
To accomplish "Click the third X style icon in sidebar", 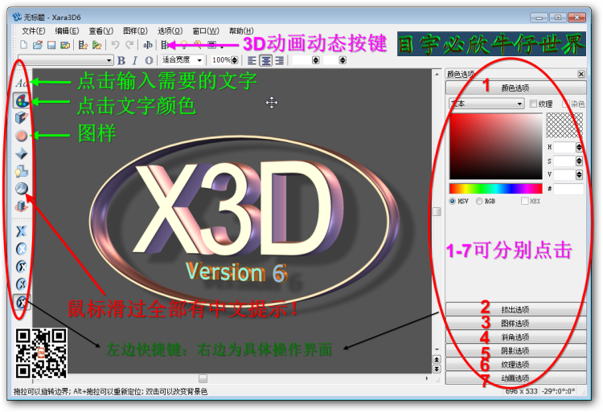I will pos(21,267).
